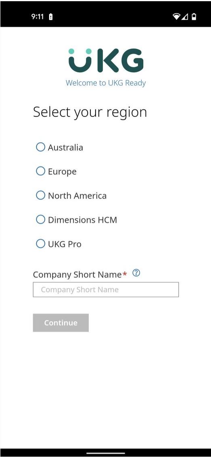
Task: Click the Continue button
Action: pos(61,322)
